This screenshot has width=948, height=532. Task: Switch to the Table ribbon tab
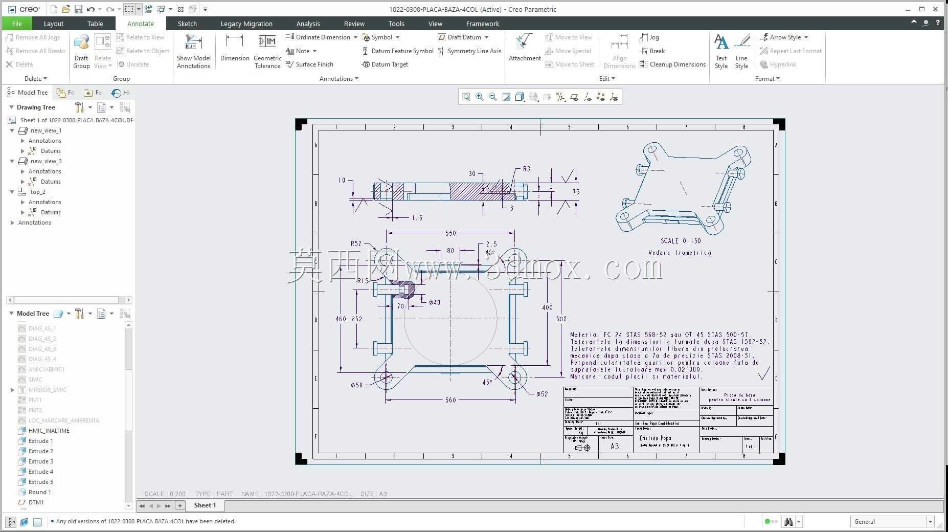pyautogui.click(x=95, y=24)
